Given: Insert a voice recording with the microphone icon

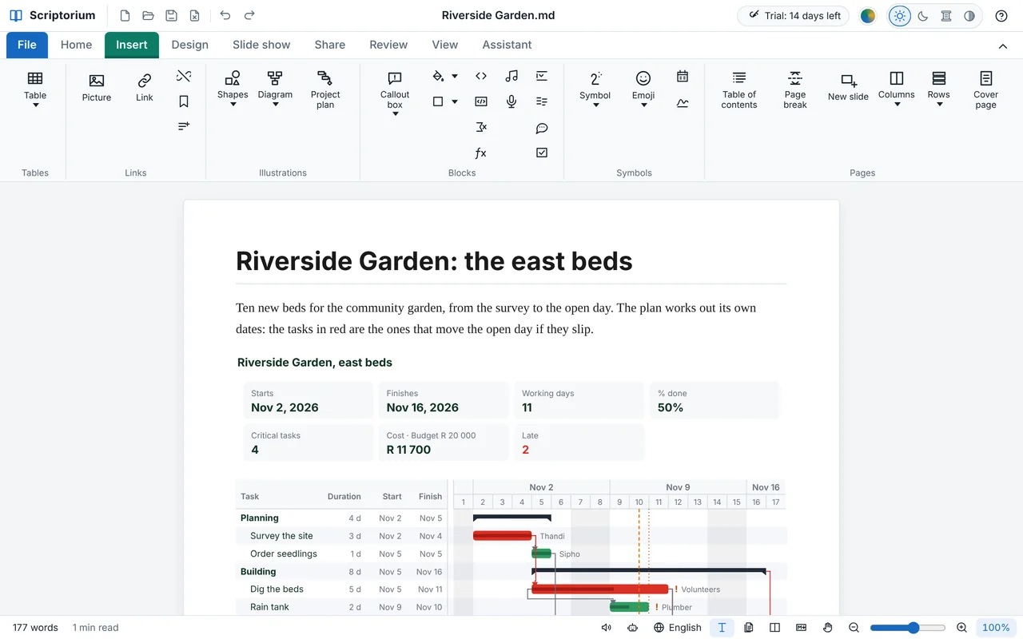Looking at the screenshot, I should [x=511, y=101].
